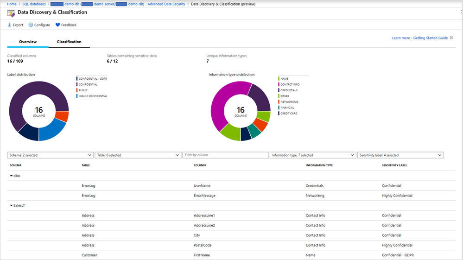This screenshot has width=463, height=260.
Task: Click the Export download icon
Action: click(9, 25)
